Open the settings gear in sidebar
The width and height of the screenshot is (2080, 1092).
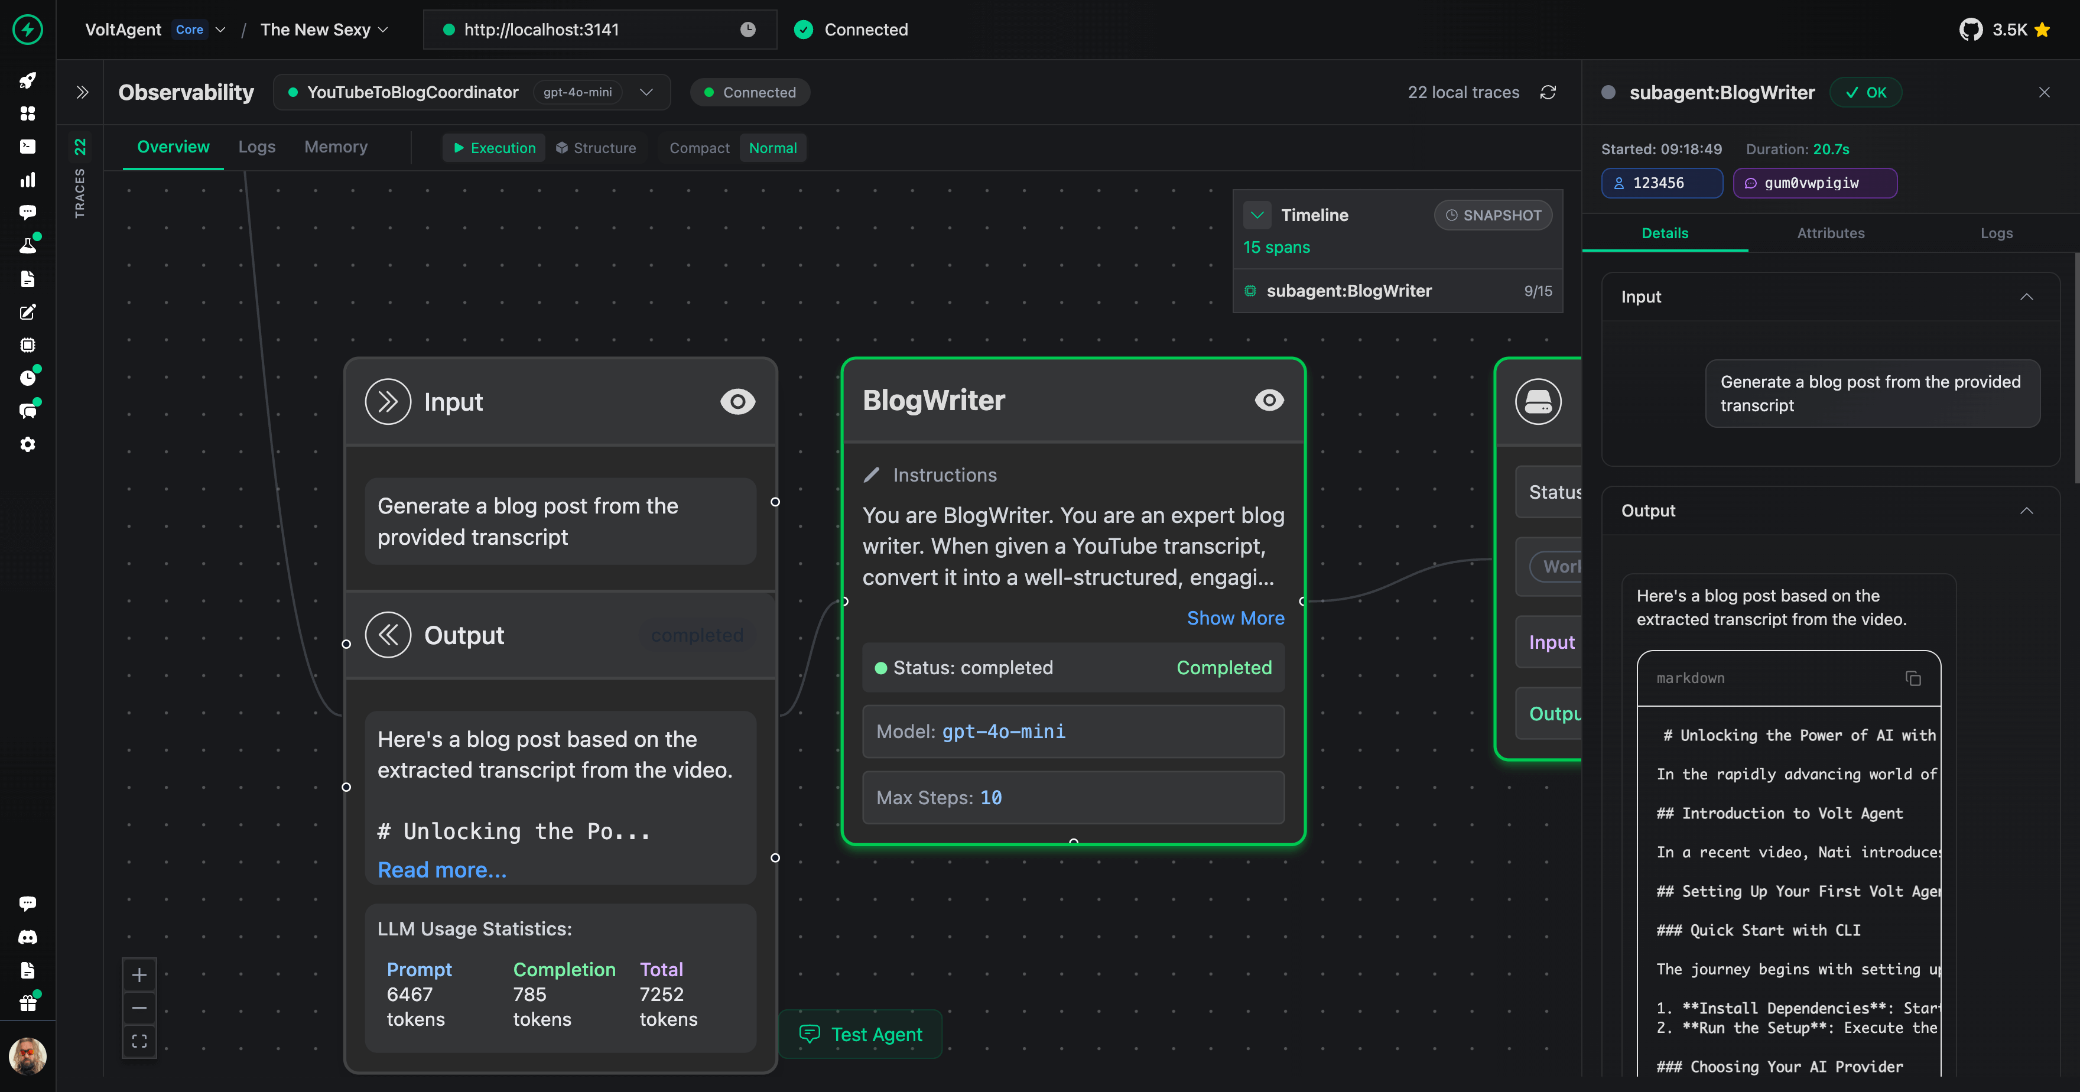pyautogui.click(x=27, y=445)
